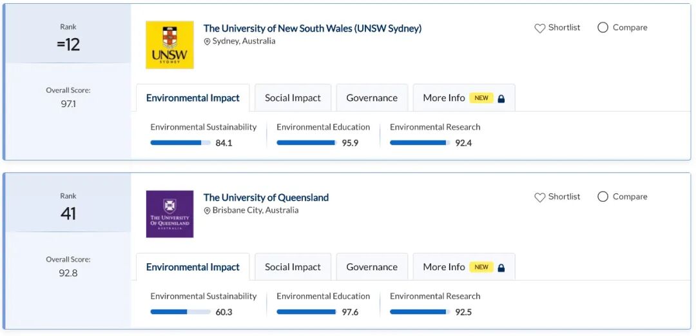Click the yellow NEW badge on UNSW row
The image size is (696, 336).
(x=481, y=98)
